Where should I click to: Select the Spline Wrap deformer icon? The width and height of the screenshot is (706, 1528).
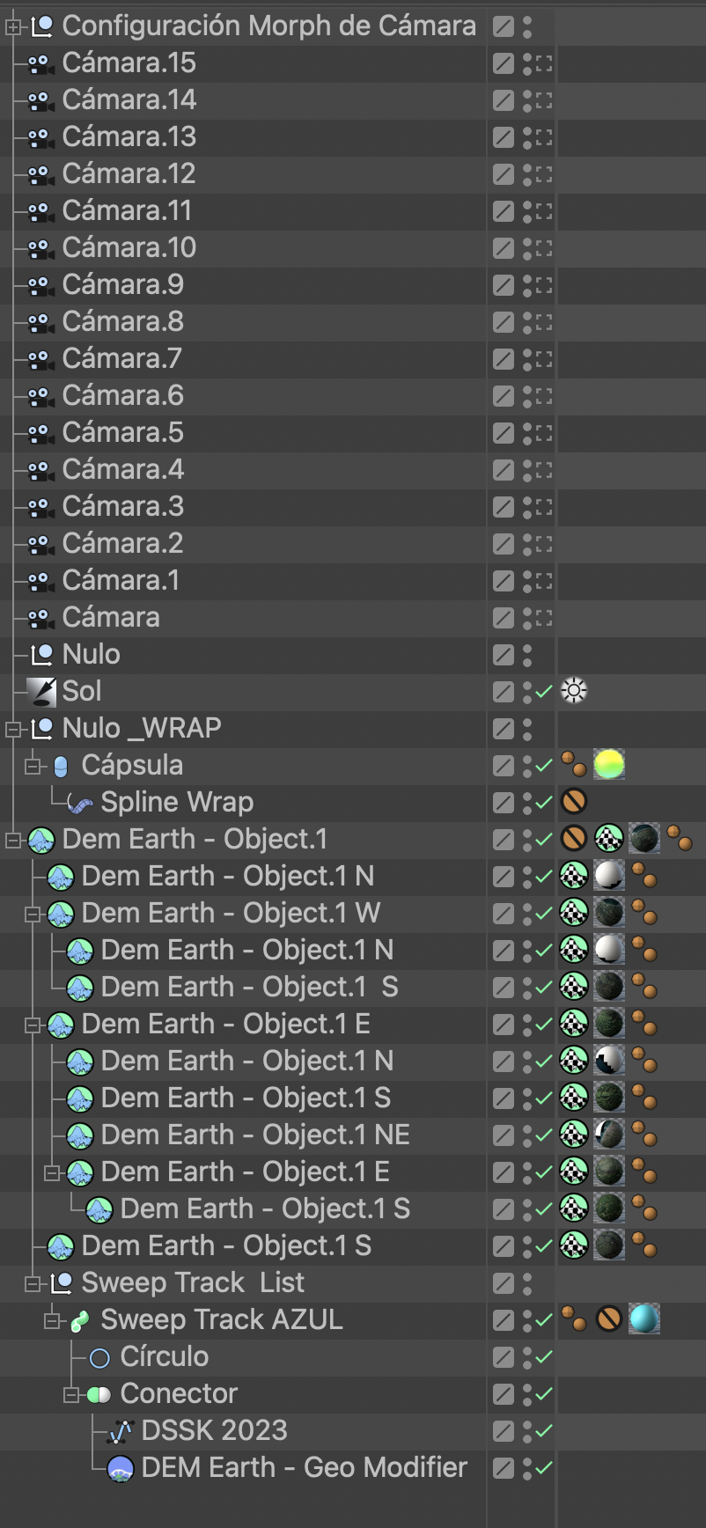point(80,803)
